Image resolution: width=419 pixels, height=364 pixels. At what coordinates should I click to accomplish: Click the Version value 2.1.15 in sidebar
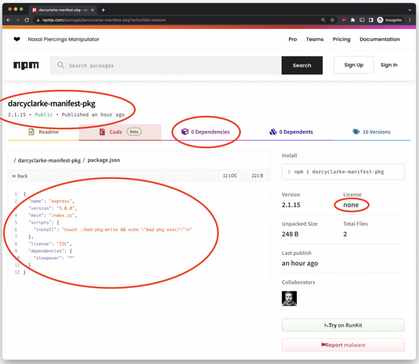291,205
